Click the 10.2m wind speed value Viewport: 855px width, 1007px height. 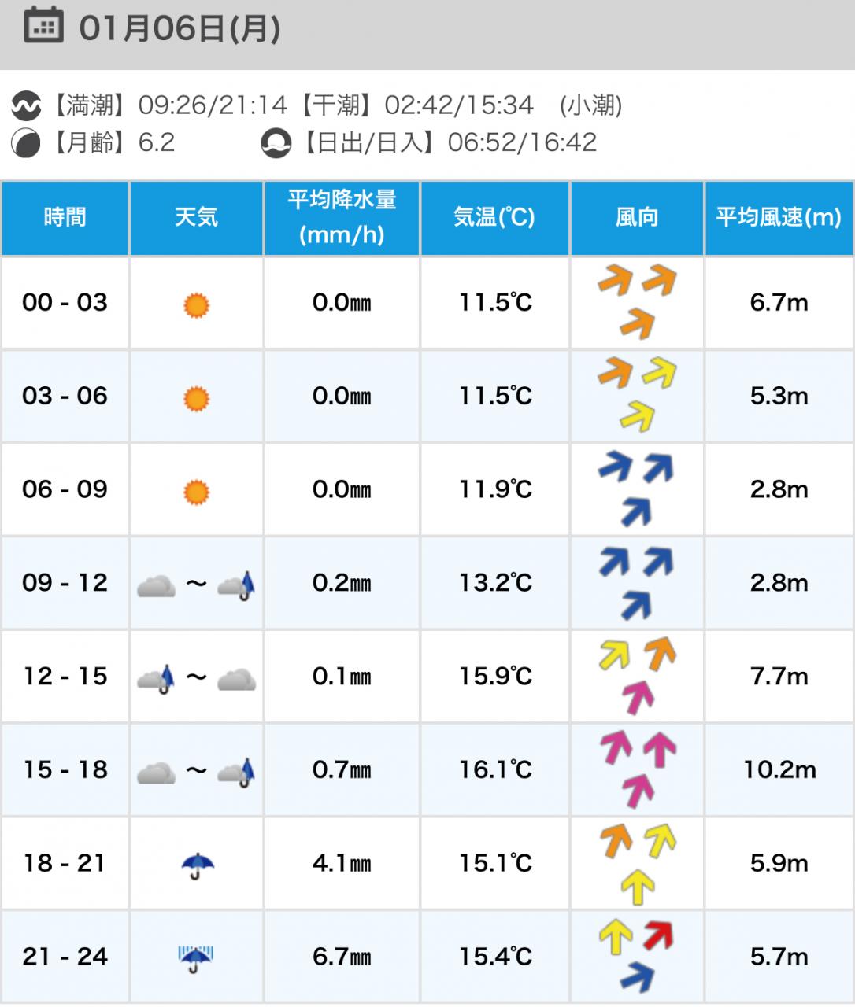[779, 770]
